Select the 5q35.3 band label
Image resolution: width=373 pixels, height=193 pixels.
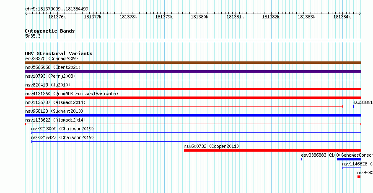click(33, 36)
